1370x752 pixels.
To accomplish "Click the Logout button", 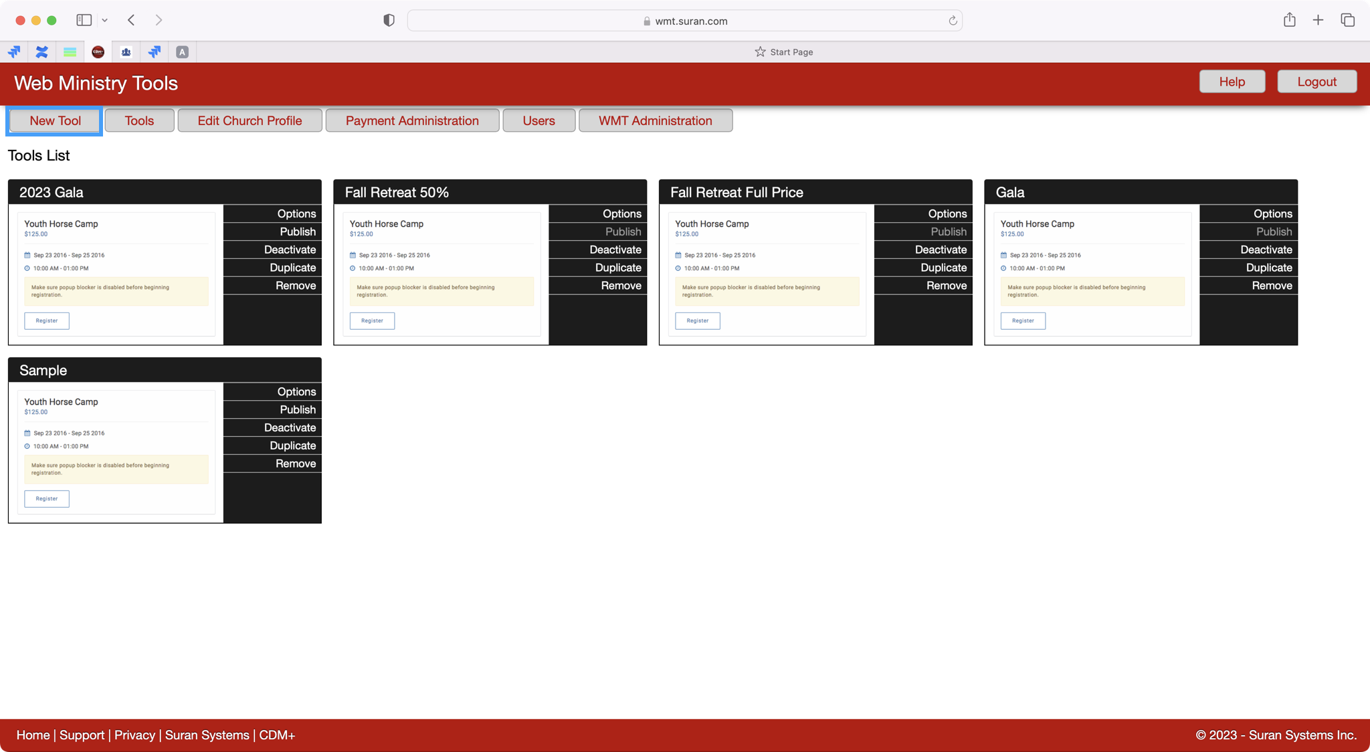I will (x=1316, y=82).
